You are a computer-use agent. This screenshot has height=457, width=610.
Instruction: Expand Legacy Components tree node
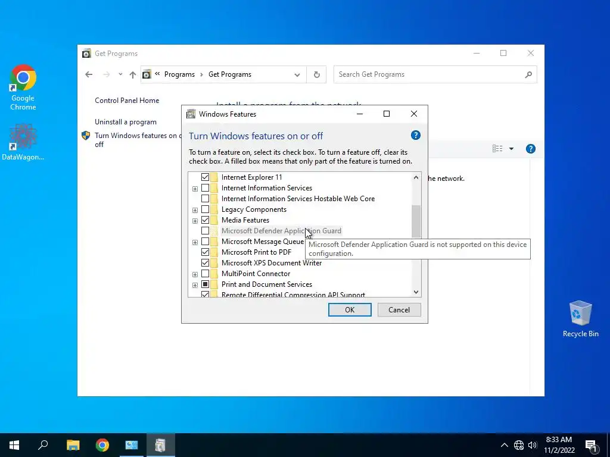click(195, 210)
